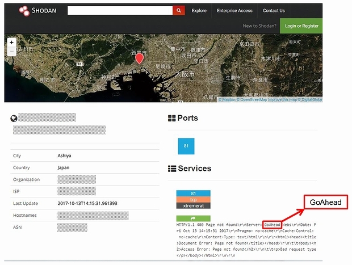
Task: Zoom out on the map
Action: (12, 52)
